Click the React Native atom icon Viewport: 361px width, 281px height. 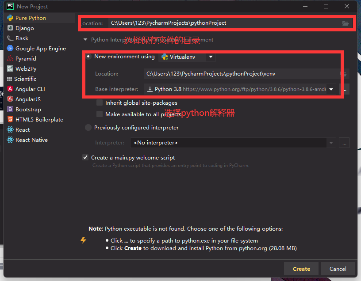pyautogui.click(x=10, y=140)
